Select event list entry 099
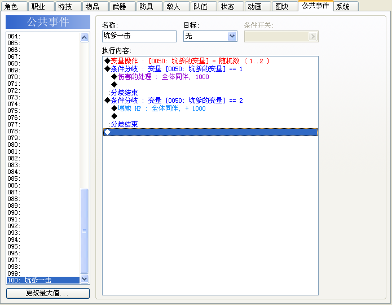392x305 pixels. point(43,273)
